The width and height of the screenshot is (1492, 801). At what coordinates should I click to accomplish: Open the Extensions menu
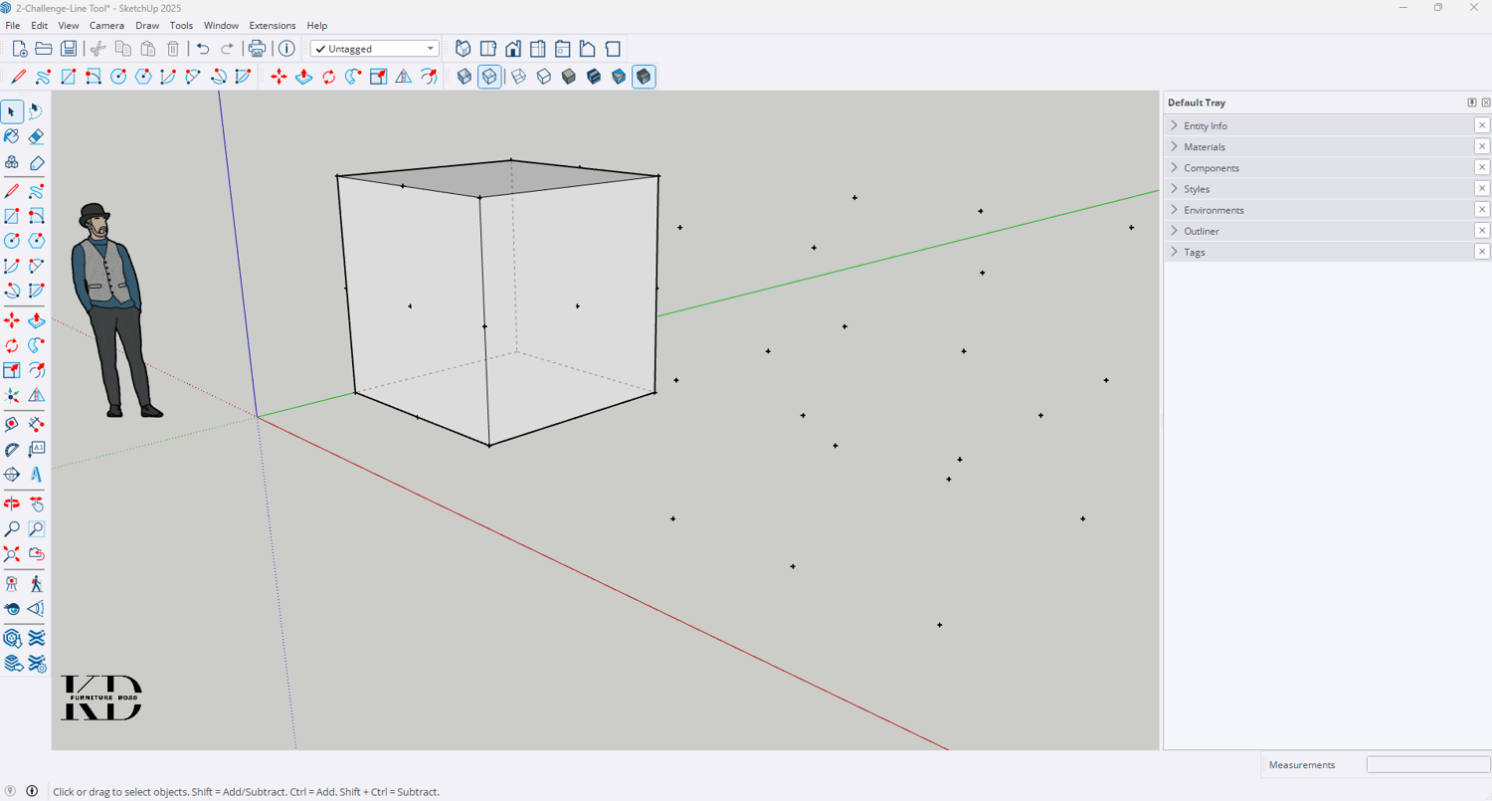pyautogui.click(x=272, y=26)
